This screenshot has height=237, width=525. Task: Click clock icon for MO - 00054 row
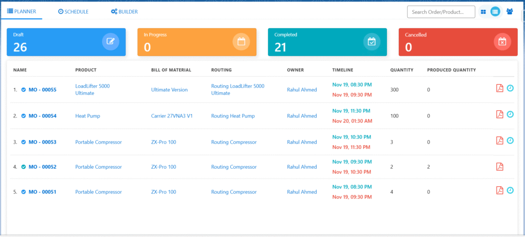click(x=510, y=114)
